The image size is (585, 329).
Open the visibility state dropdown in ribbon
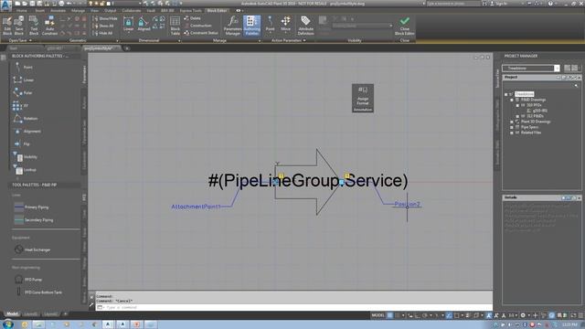click(362, 26)
